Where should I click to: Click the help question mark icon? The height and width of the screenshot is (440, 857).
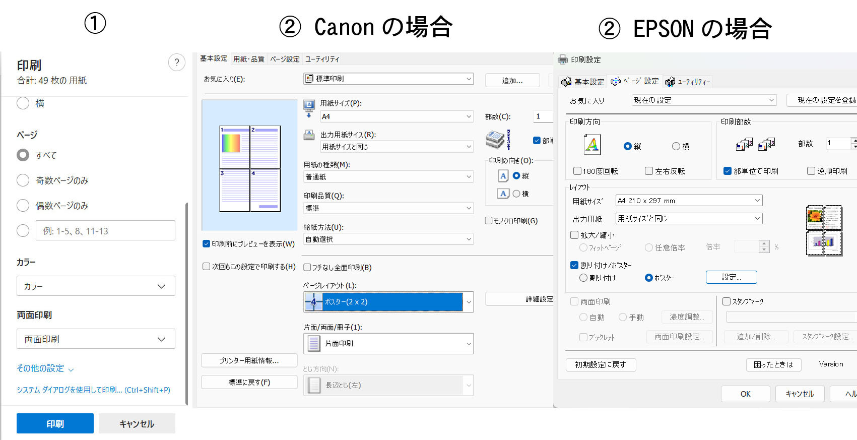pos(176,62)
